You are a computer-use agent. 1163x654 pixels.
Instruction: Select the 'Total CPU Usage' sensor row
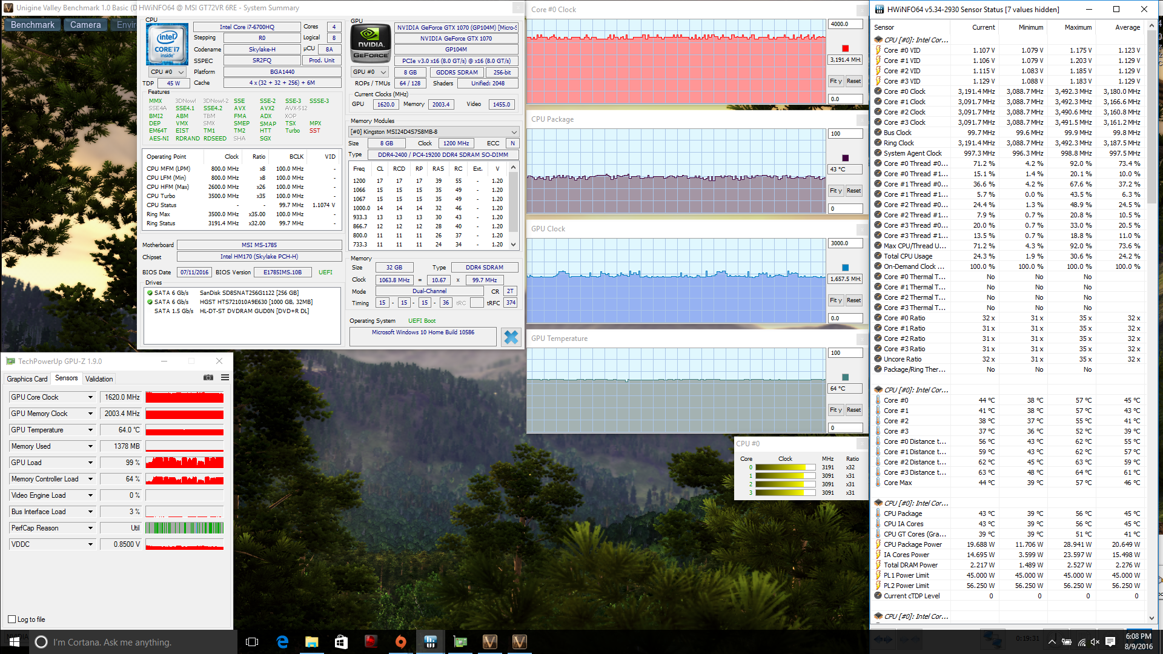[1009, 256]
